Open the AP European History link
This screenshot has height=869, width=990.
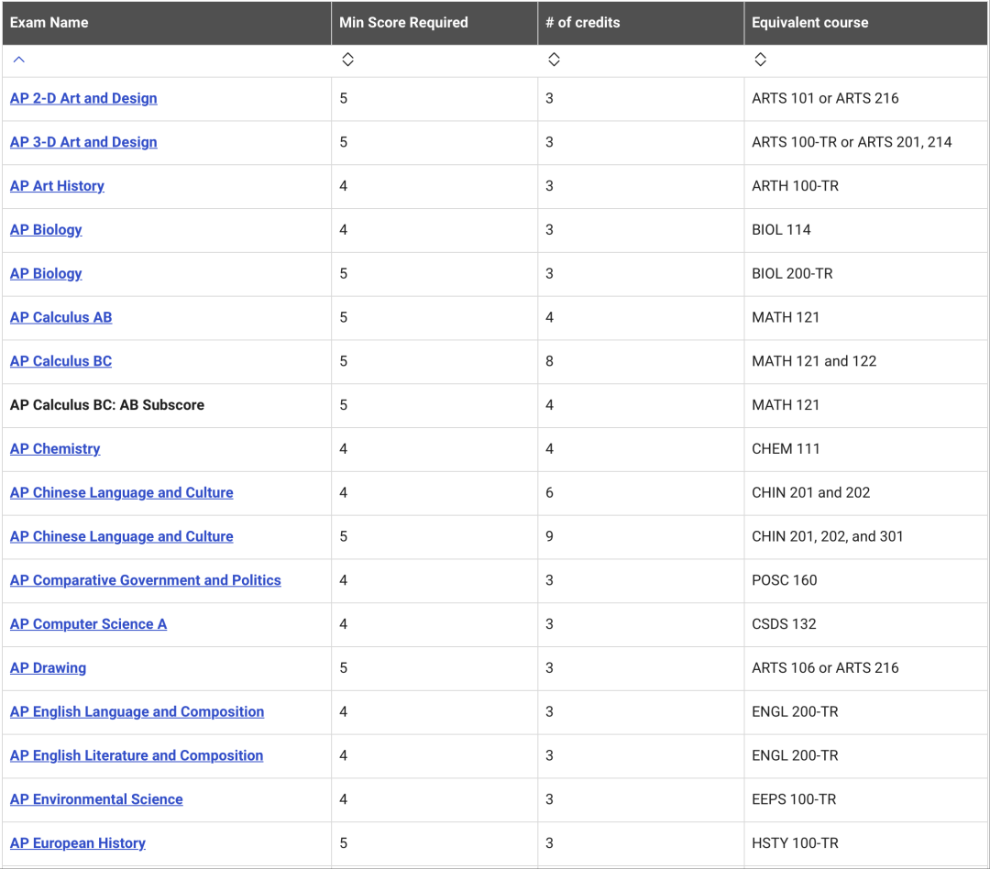click(78, 843)
